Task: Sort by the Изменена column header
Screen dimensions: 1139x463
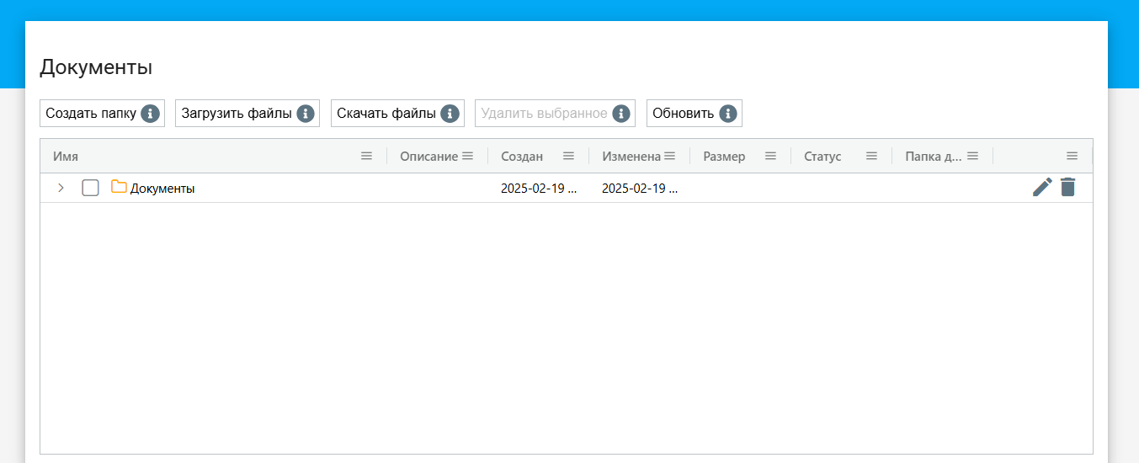Action: (x=631, y=157)
